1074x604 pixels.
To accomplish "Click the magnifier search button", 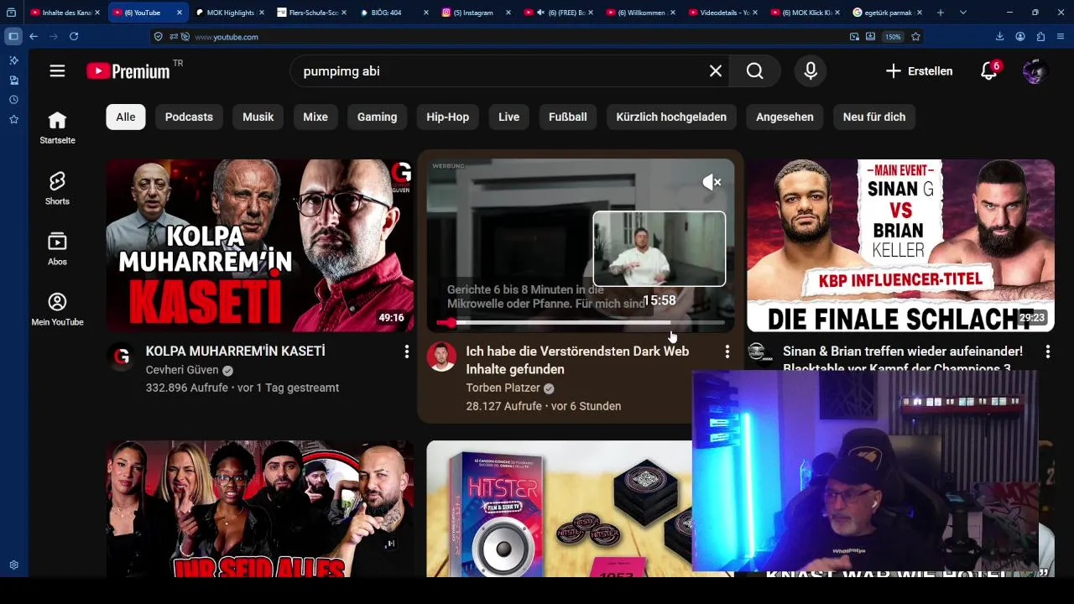I will click(x=754, y=71).
